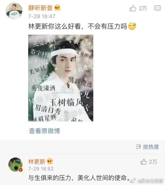Open username 静听新音
Viewport: 165px width, 185px height.
click(x=40, y=8)
